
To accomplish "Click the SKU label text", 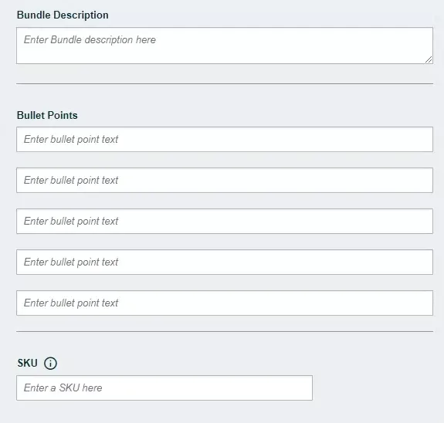I will click(x=28, y=363).
